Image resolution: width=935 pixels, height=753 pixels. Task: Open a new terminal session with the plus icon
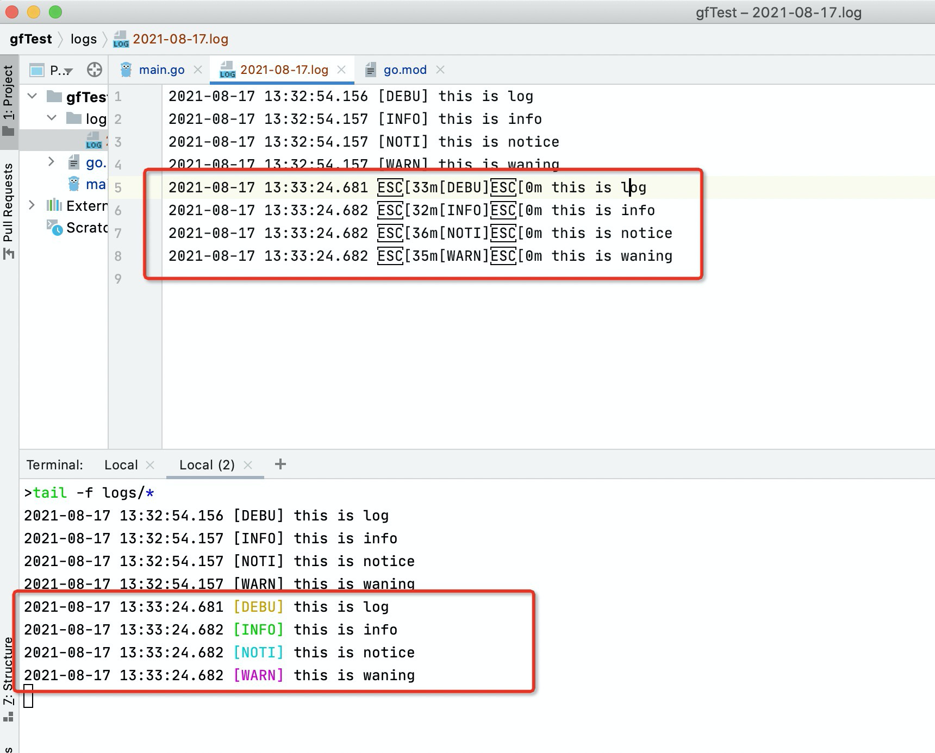(280, 465)
